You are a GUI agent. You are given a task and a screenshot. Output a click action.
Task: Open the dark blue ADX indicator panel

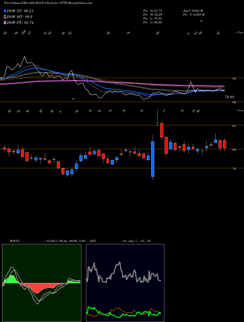(125, 283)
